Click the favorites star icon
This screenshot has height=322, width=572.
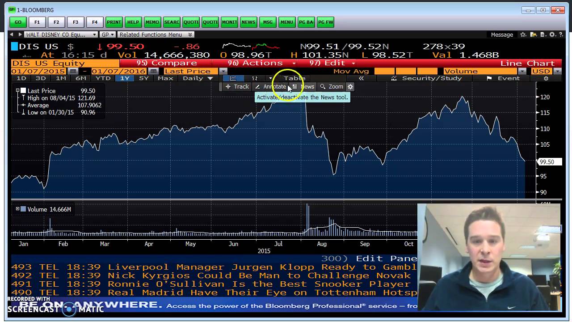pos(523,34)
